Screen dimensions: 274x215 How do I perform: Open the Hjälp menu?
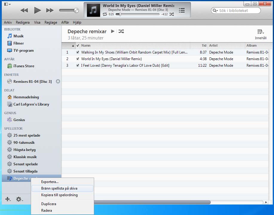pyautogui.click(x=77, y=22)
